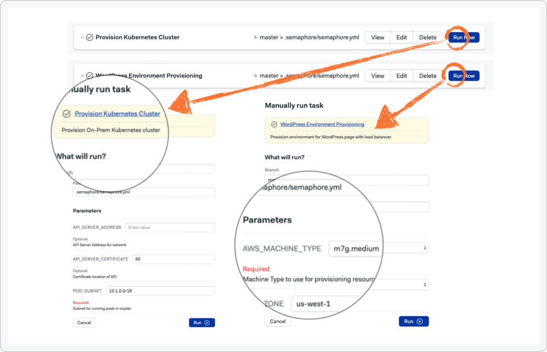Click play icon on WordPress form Run button
547x352 pixels.
click(420, 321)
